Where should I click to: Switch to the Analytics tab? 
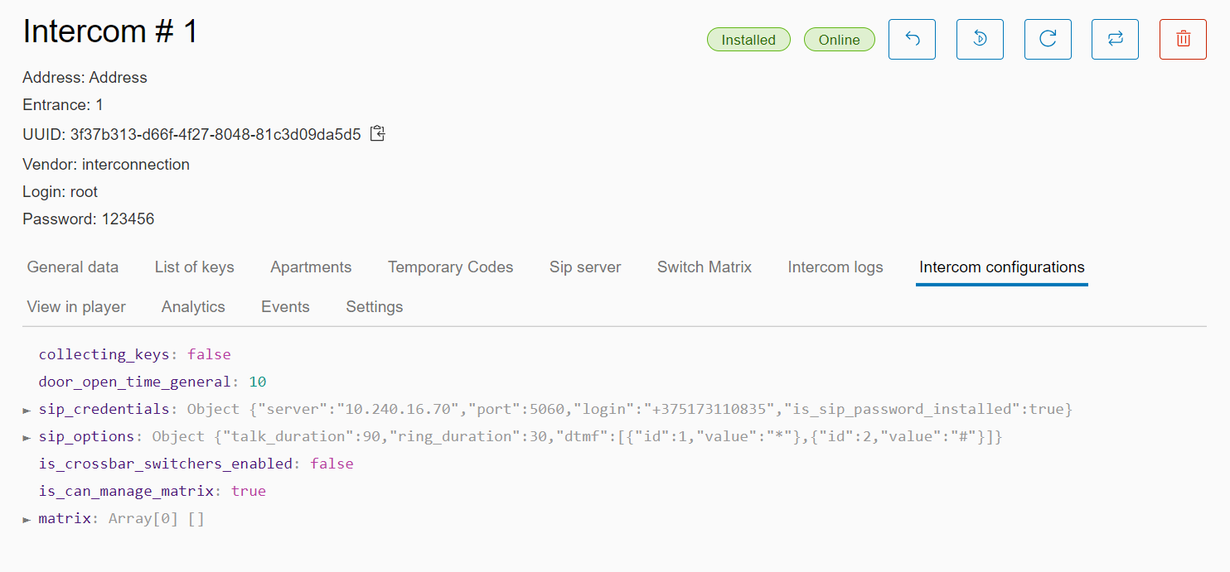point(193,307)
